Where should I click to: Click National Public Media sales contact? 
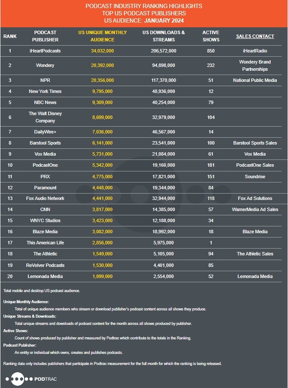pyautogui.click(x=255, y=80)
